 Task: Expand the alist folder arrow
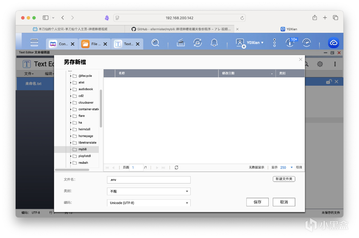pyautogui.click(x=71, y=83)
